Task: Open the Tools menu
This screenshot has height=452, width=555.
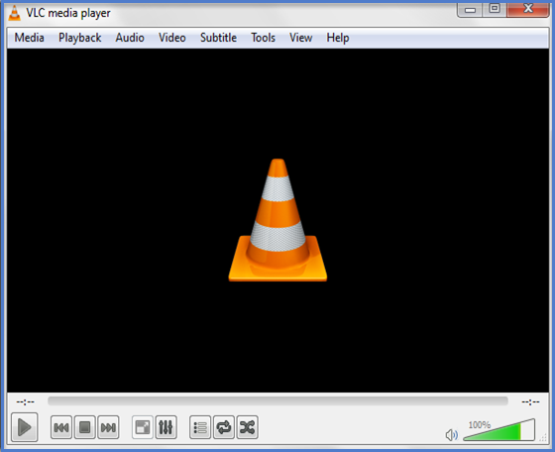Action: point(263,38)
